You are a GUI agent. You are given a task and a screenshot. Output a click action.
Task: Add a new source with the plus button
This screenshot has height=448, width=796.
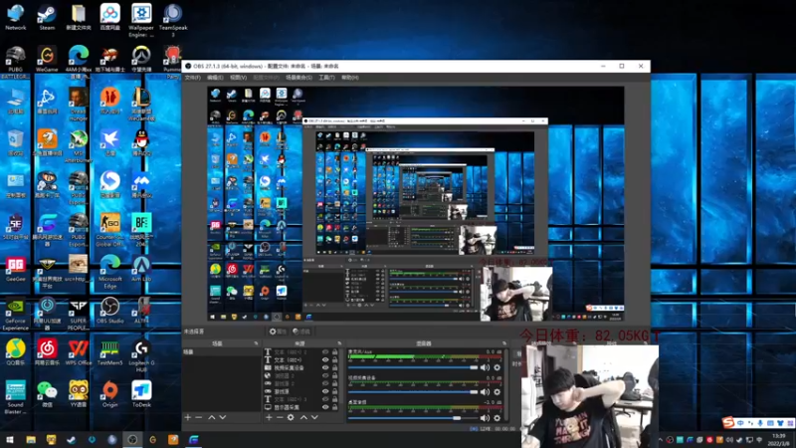coord(269,417)
